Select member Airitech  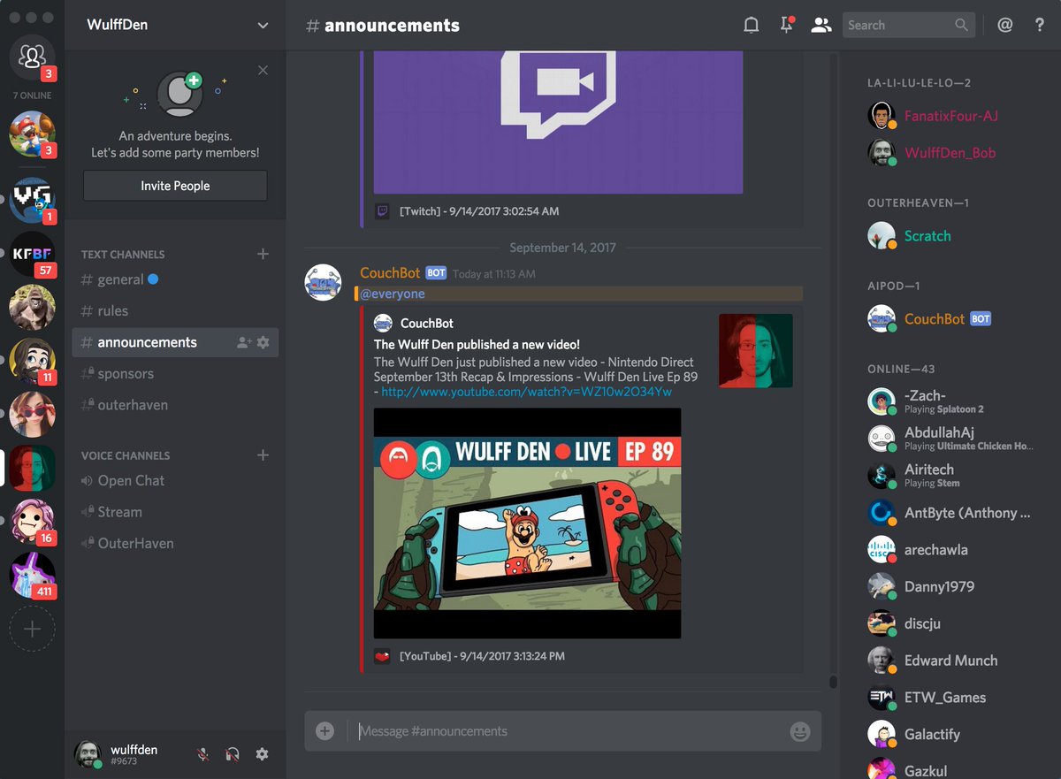pyautogui.click(x=944, y=476)
